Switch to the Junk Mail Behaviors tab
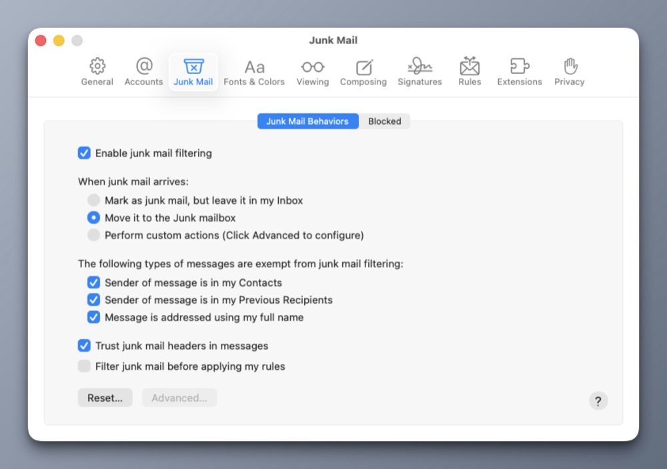 point(307,121)
